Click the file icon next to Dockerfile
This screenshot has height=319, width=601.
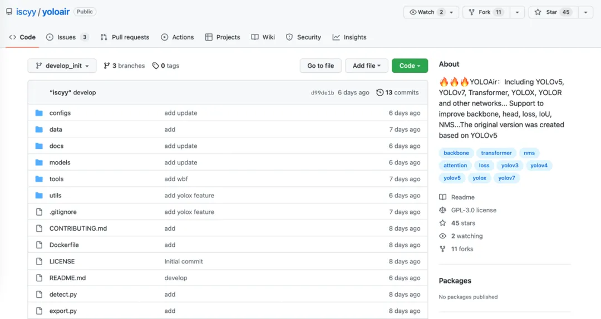coord(39,245)
